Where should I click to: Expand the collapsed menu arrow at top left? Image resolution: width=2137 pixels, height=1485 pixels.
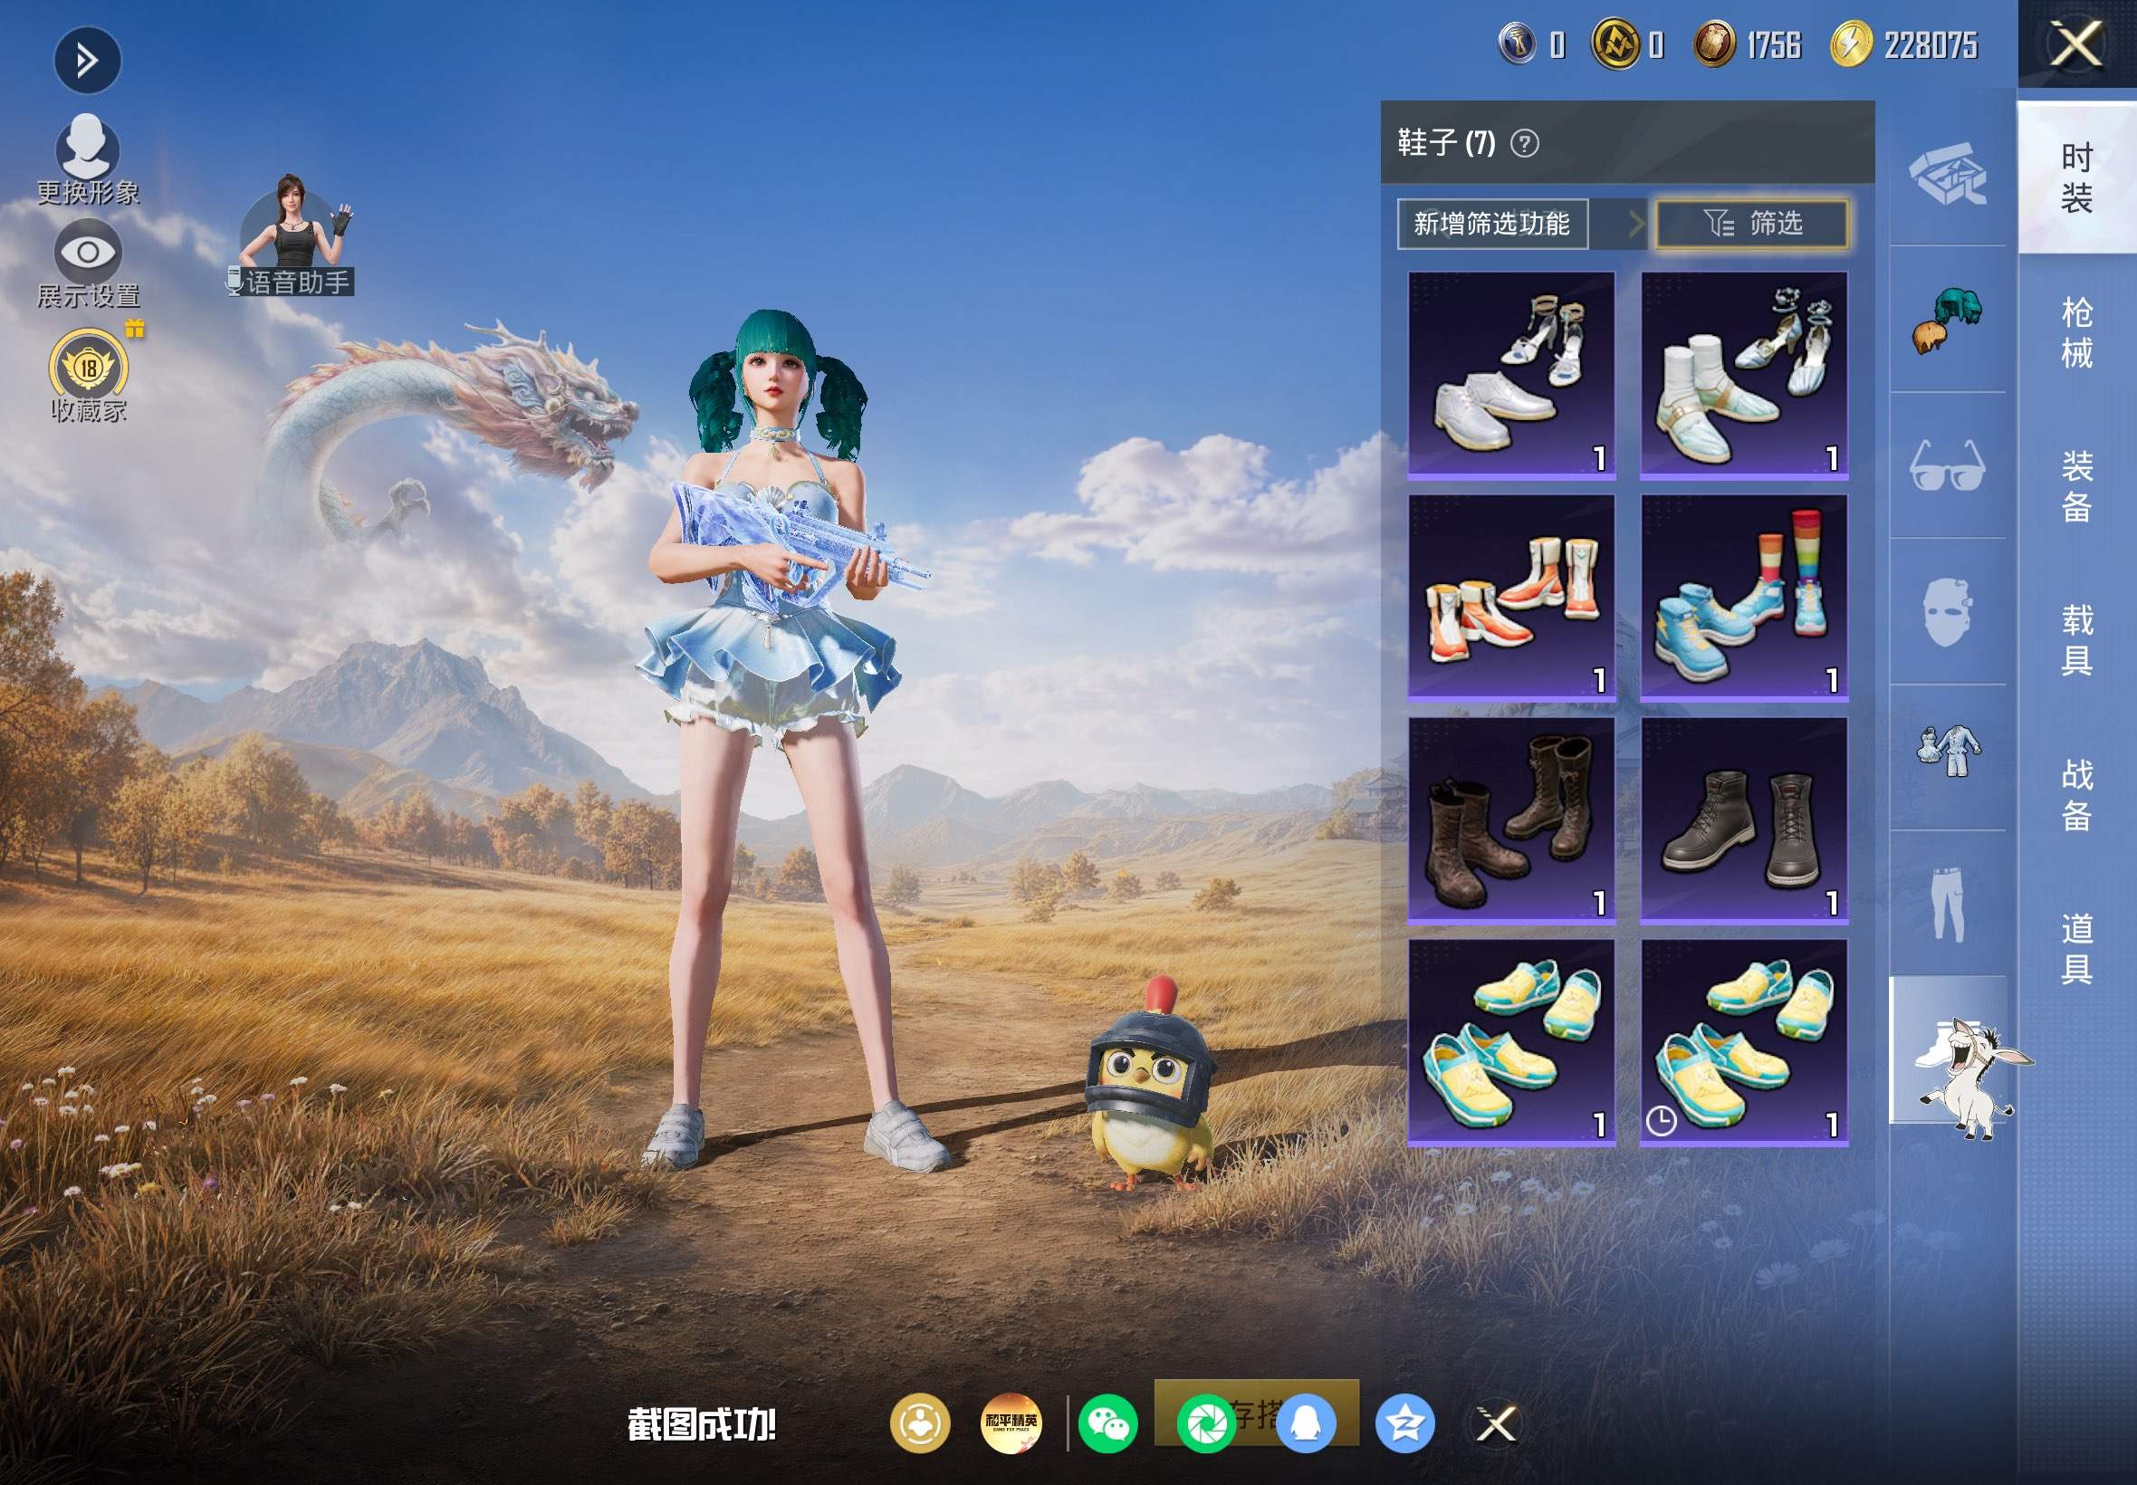87,62
